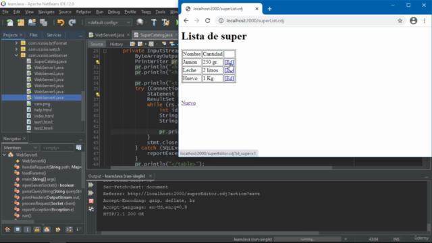The image size is (432, 243).
Task: Select SuperCatalog.java in project tree
Action: pos(50,61)
